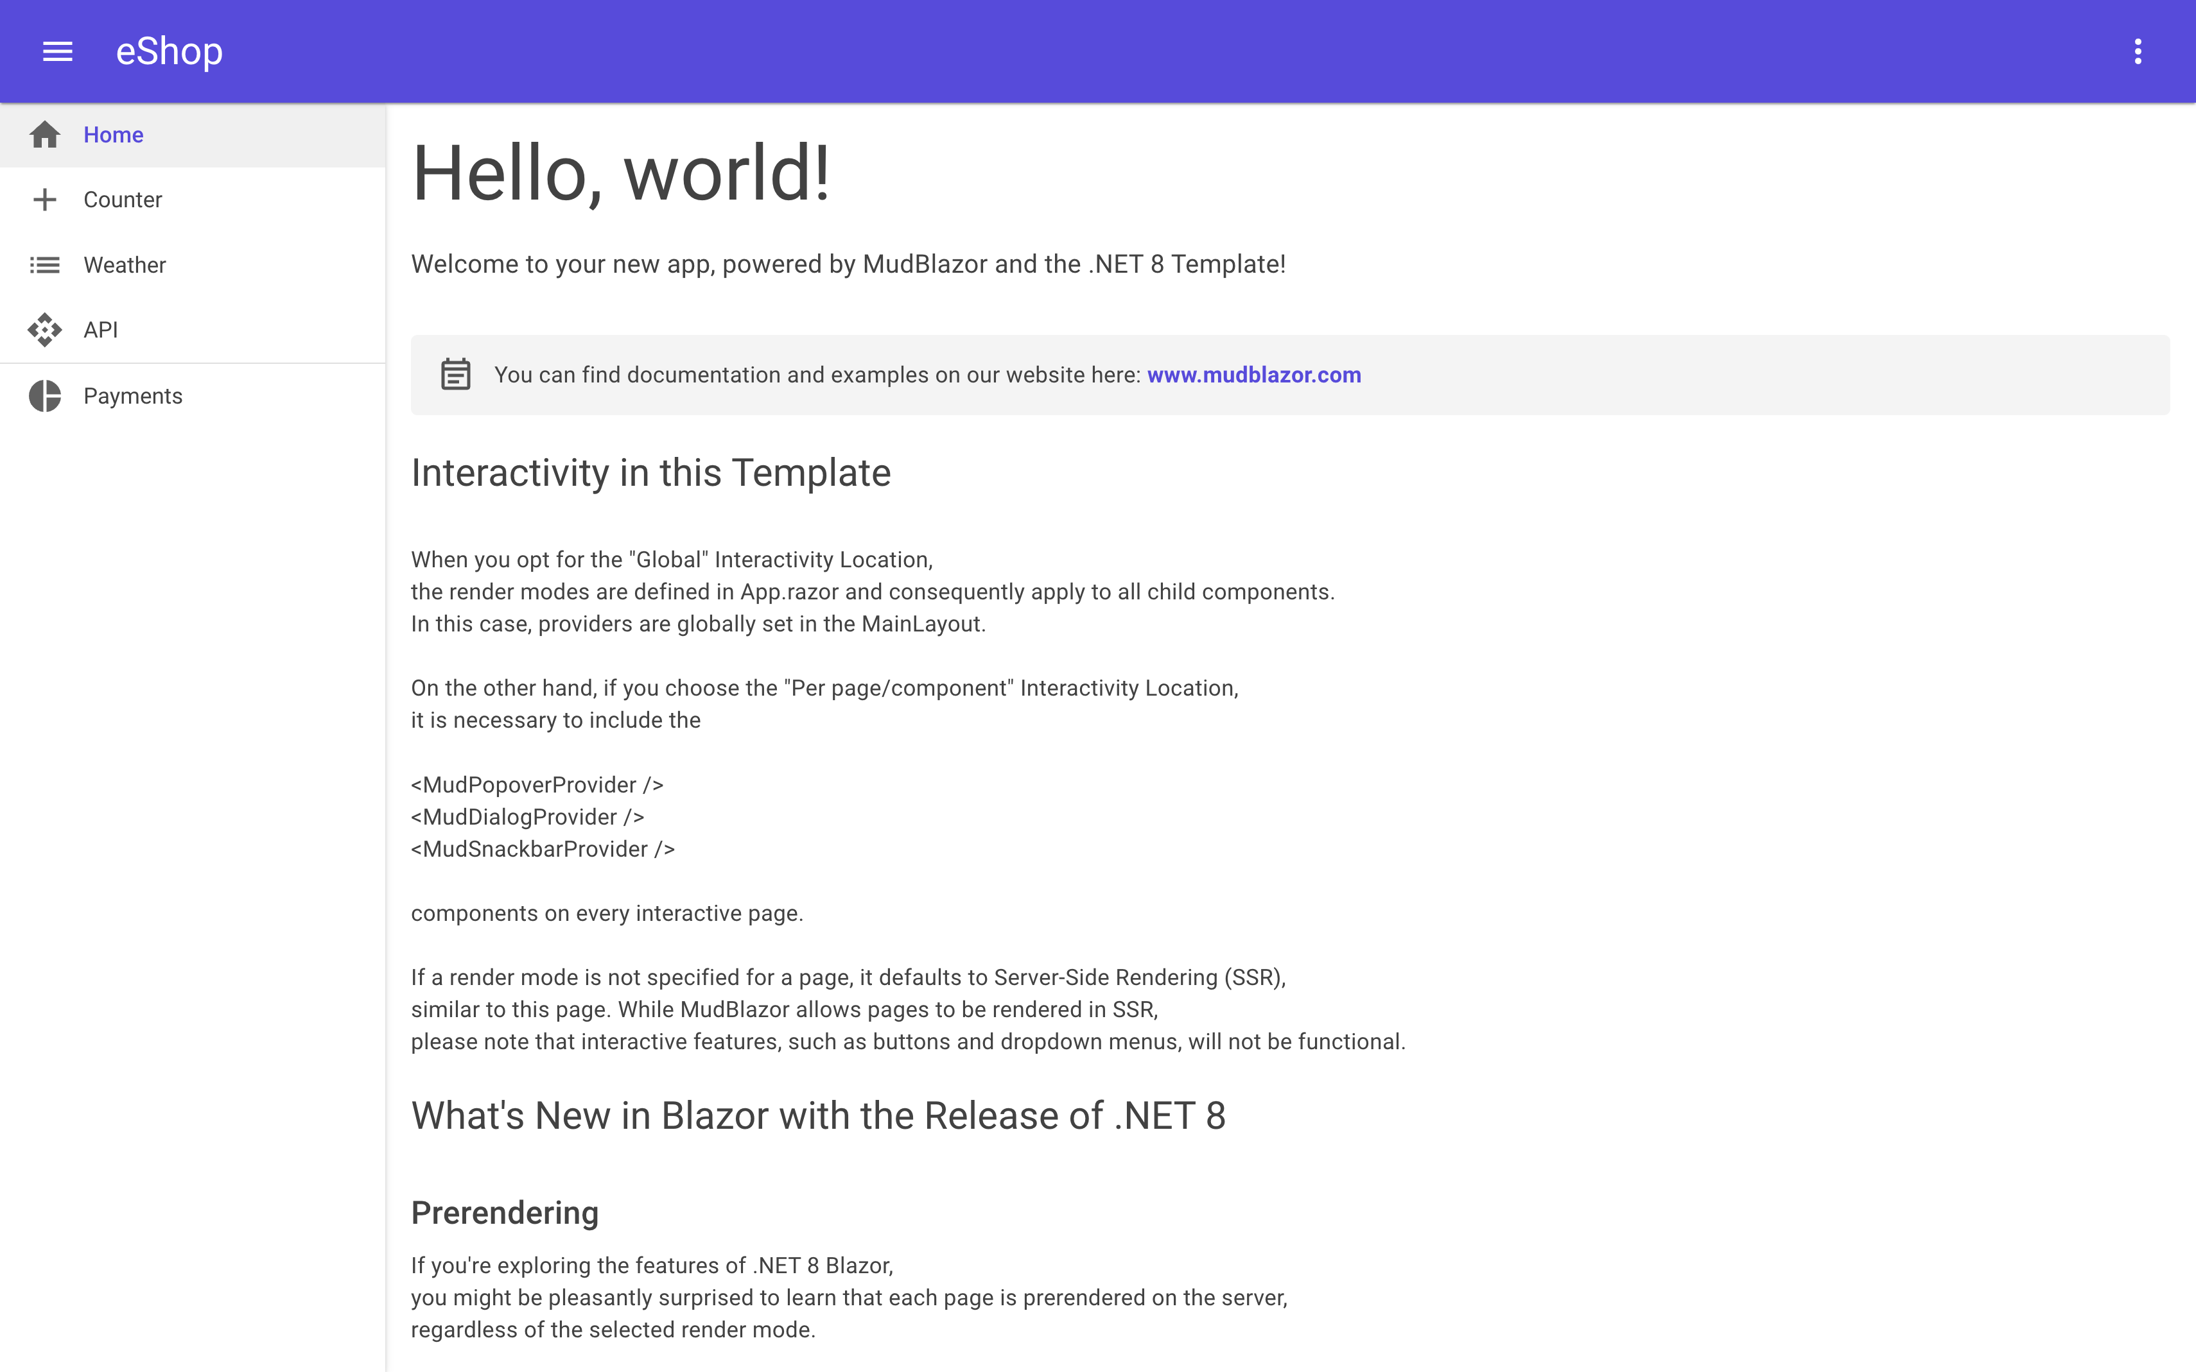Expand the overflow options menu
The image size is (2196, 1372).
pyautogui.click(x=2139, y=51)
